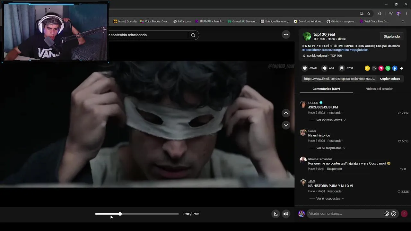Open the ElAmigosGames.org bookmark
Viewport: 411px width, 231px height.
(x=275, y=21)
